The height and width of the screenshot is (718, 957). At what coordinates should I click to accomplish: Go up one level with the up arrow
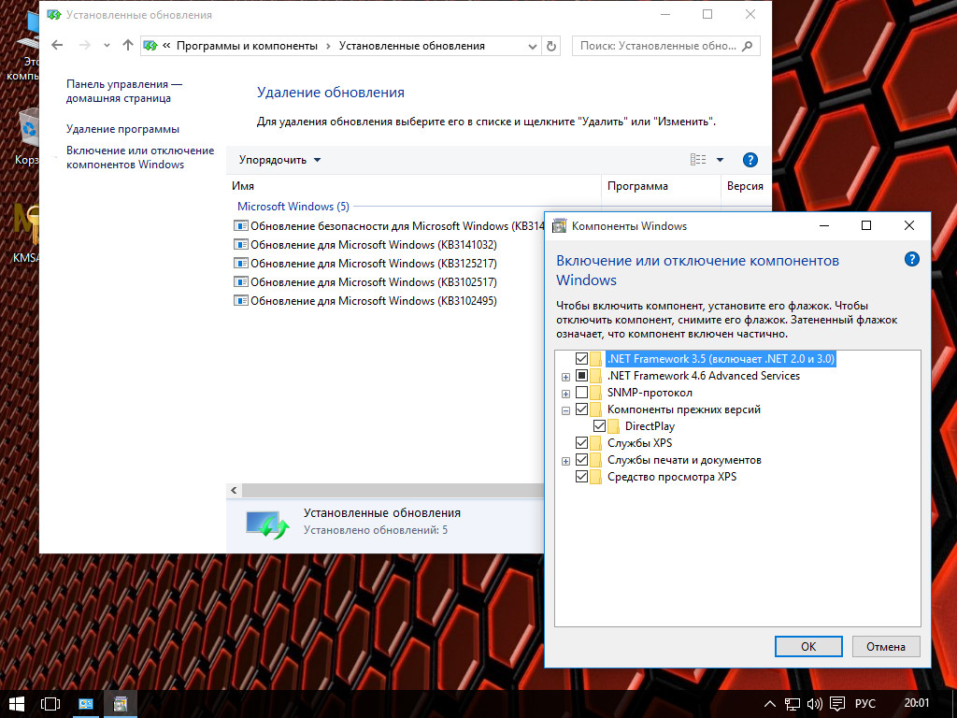click(x=127, y=45)
